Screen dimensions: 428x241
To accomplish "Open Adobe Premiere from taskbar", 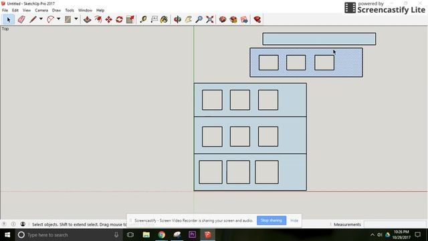I will click(192, 235).
